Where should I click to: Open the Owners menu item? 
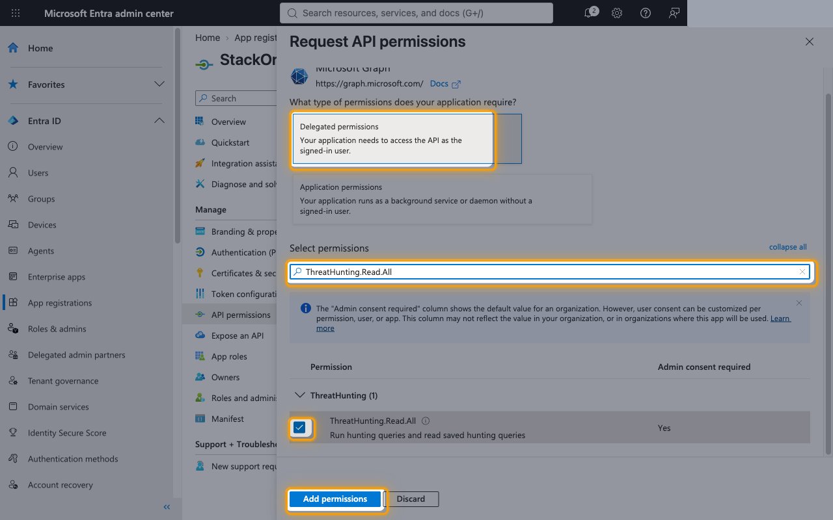225,377
